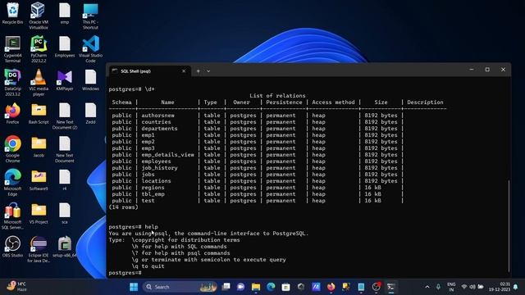Launch VLC media player shortcut

click(x=39, y=82)
